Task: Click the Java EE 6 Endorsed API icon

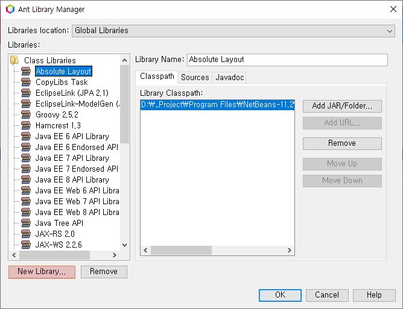Action: tap(26, 147)
